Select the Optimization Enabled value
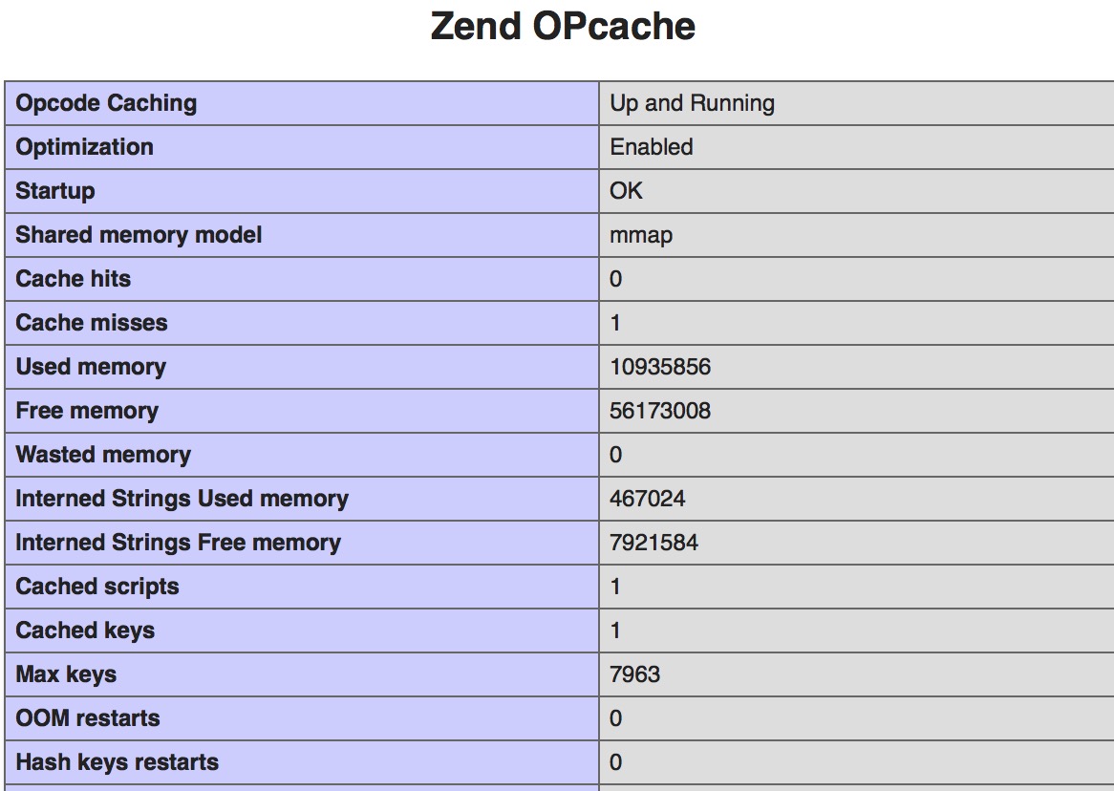1114x791 pixels. click(x=652, y=147)
